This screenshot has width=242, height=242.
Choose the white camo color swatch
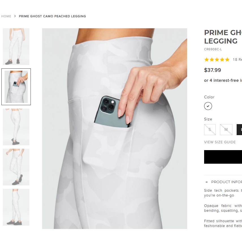pos(208,106)
